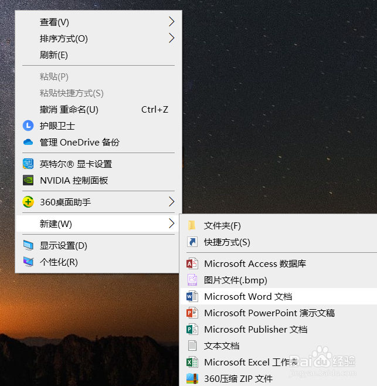Select the 360桌面助手 menu entry
The image size is (377, 386).
pos(99,202)
